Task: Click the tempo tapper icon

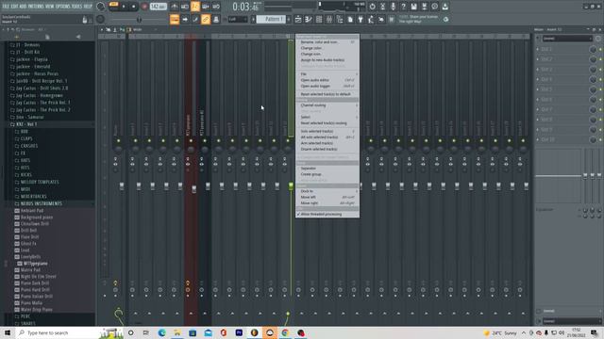Action: 371,19
